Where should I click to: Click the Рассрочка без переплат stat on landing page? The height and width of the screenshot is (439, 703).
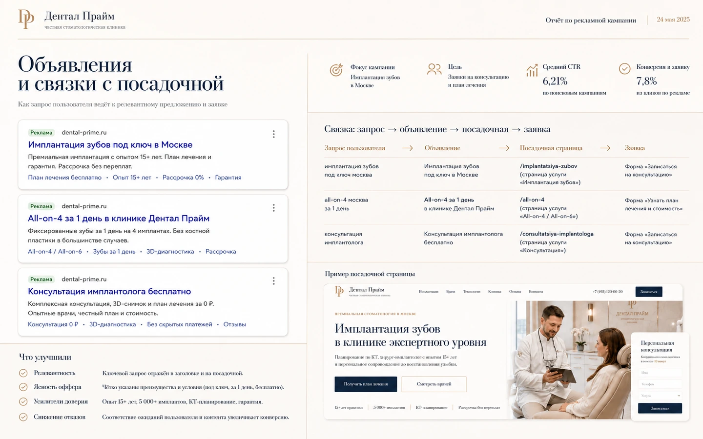point(479,407)
